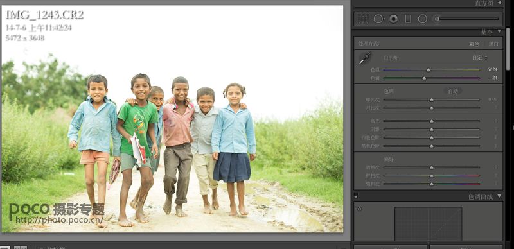
Task: Click the 自动 auto tone button
Action: pos(453,91)
